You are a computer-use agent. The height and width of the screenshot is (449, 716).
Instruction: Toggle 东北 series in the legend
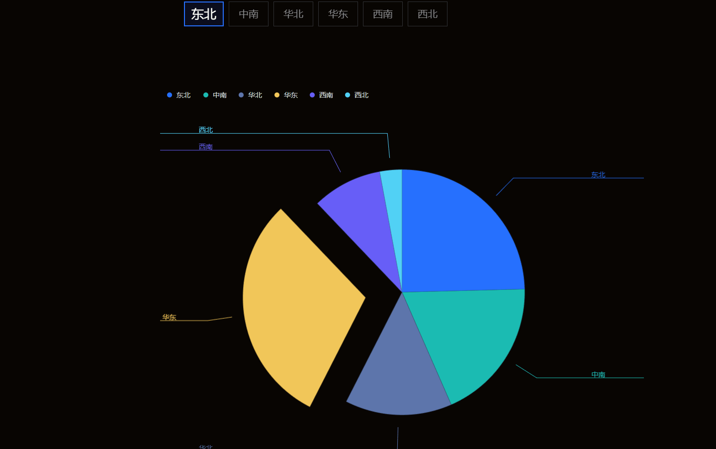pos(179,95)
